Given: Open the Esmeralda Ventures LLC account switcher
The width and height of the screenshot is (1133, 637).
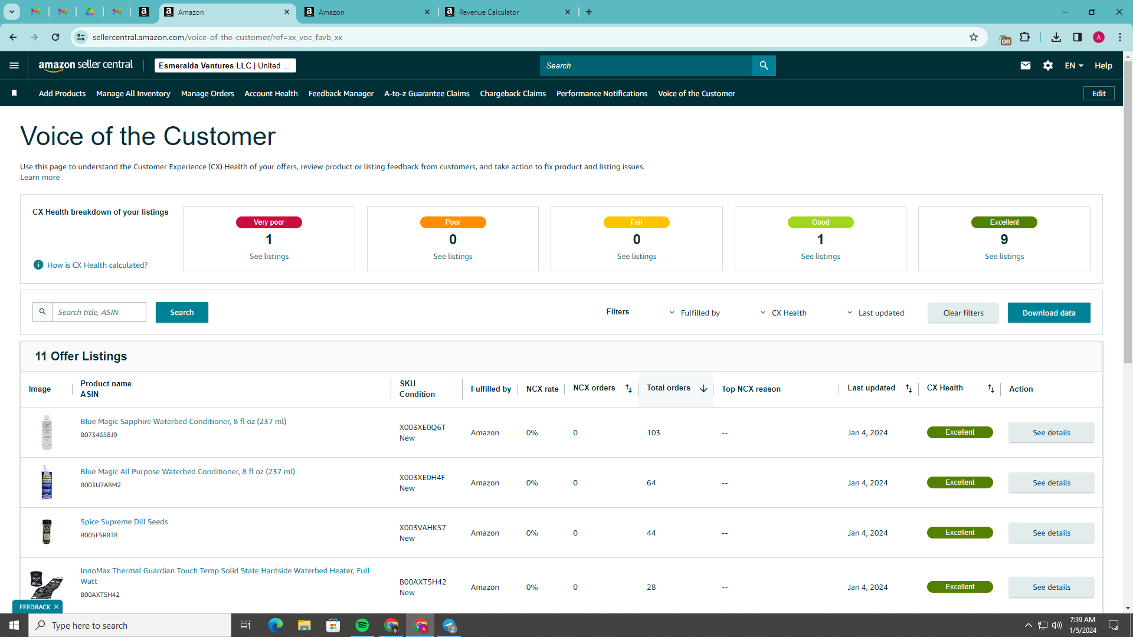Looking at the screenshot, I should [225, 65].
